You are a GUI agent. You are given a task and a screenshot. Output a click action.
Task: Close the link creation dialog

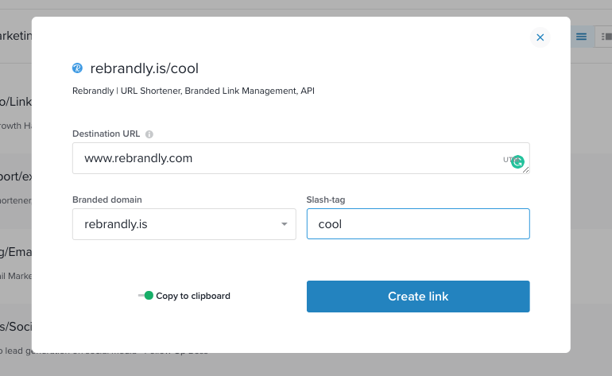[540, 37]
